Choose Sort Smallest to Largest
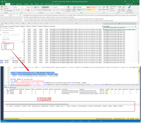141x123 pixels. 8,28
